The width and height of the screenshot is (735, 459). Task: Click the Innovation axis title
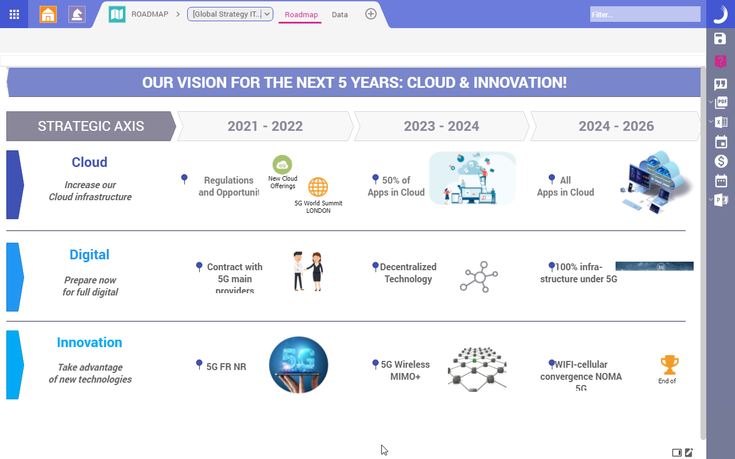tap(90, 343)
